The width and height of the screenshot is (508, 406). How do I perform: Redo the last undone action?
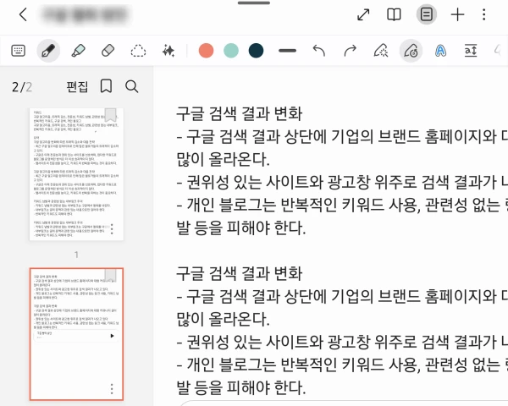[350, 51]
